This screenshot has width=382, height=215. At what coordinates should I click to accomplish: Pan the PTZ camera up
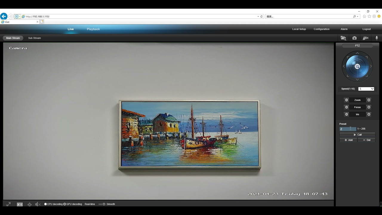(357, 53)
